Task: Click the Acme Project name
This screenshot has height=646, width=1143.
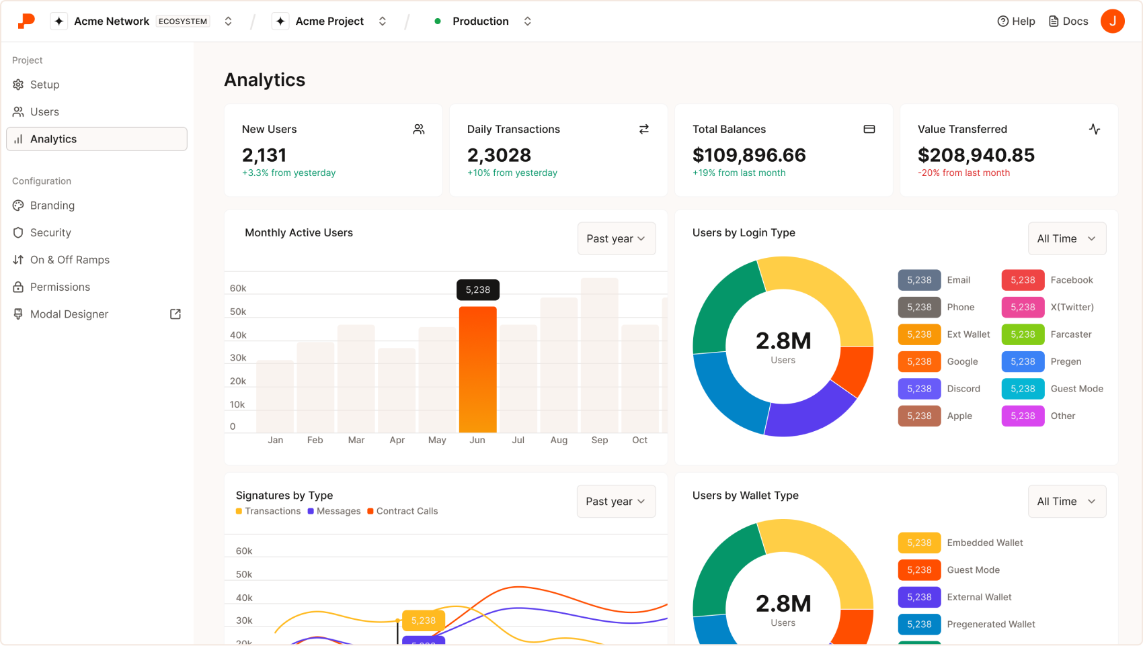Action: coord(329,21)
